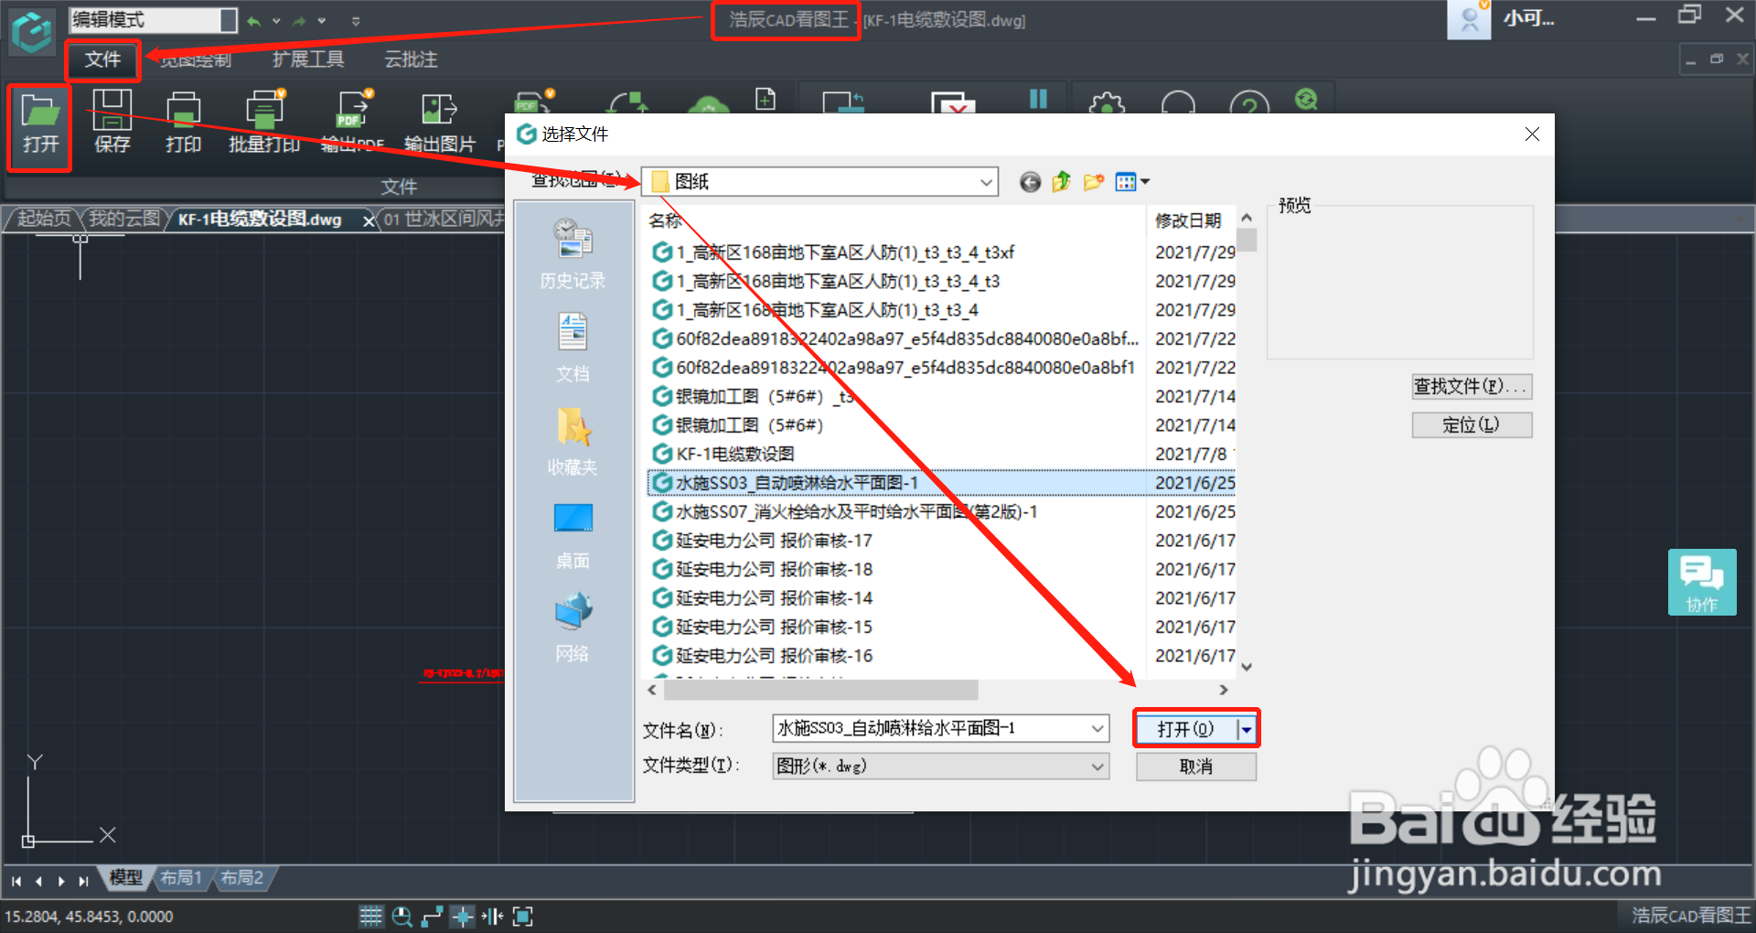Open History (历史记录) in the dialog sidebar
The width and height of the screenshot is (1756, 933).
[573, 254]
